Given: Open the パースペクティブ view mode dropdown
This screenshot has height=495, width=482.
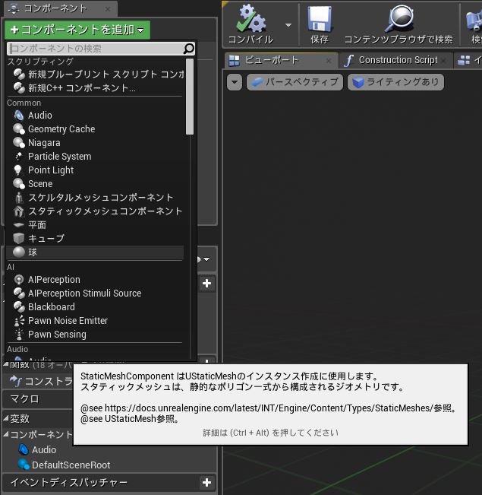Looking at the screenshot, I should click(295, 82).
